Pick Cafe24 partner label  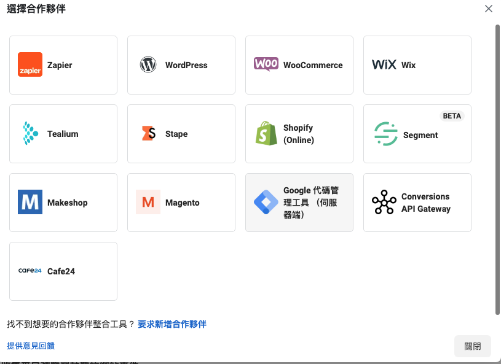coord(61,271)
